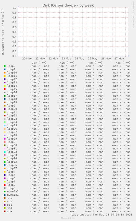Click the 1.0 y-axis value
Screen dimensions: 136x221
click(15, 8)
